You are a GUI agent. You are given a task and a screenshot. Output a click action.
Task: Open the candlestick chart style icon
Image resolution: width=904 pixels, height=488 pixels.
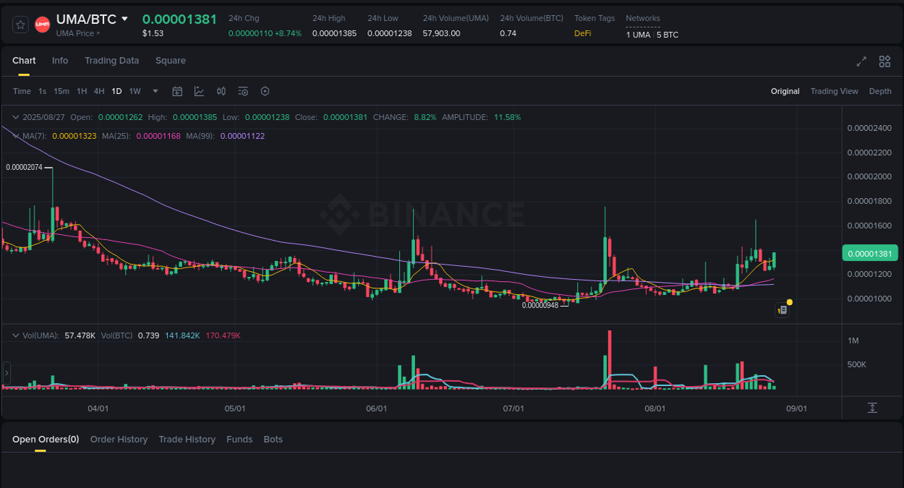pos(221,91)
